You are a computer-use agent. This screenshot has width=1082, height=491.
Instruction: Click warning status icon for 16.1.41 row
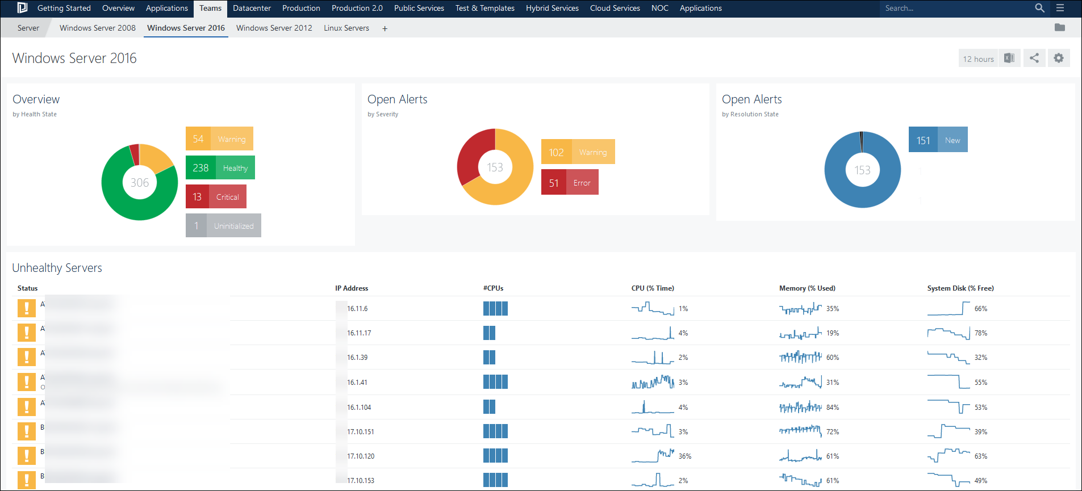[x=27, y=382]
